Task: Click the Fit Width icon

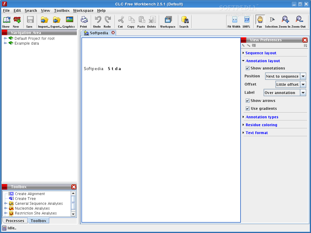Action: coord(235,20)
